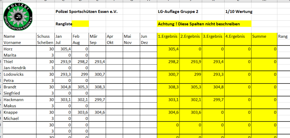This screenshot has width=290, height=138.
Task: Select the "Hackmann" name cell
Action: pos(19,100)
